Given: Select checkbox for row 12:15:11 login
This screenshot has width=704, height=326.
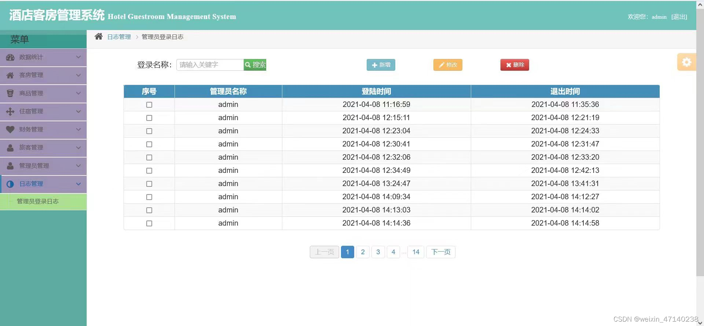Looking at the screenshot, I should point(149,118).
